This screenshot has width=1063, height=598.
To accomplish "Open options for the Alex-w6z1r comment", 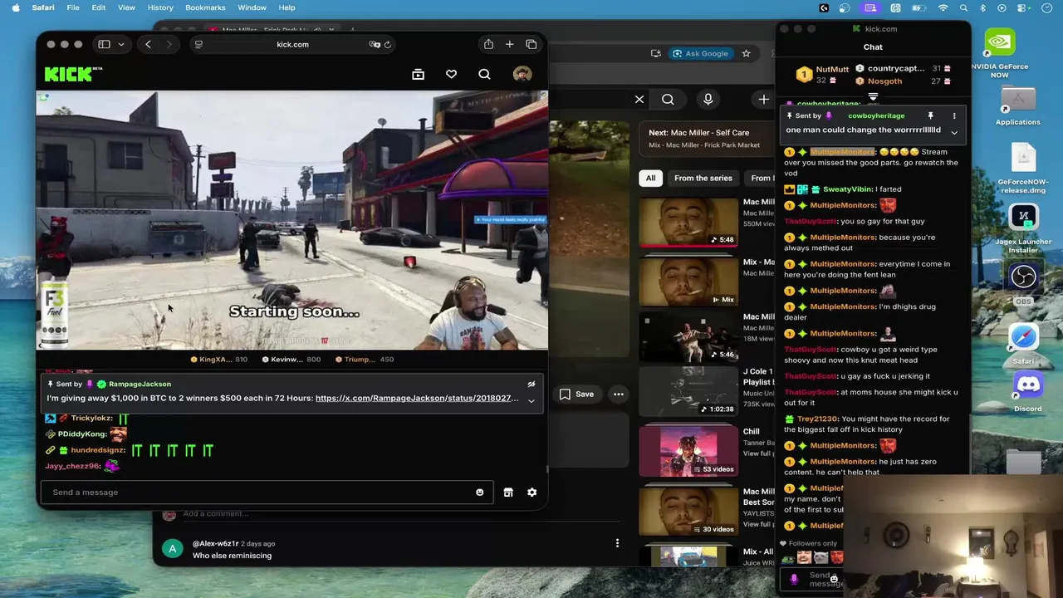I will [x=617, y=543].
